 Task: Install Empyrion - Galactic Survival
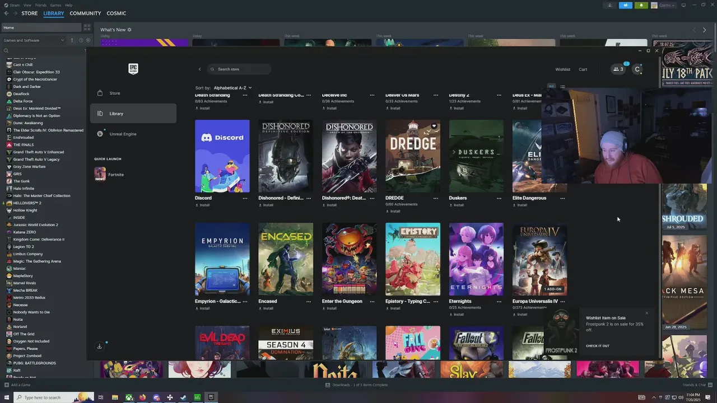pos(202,308)
